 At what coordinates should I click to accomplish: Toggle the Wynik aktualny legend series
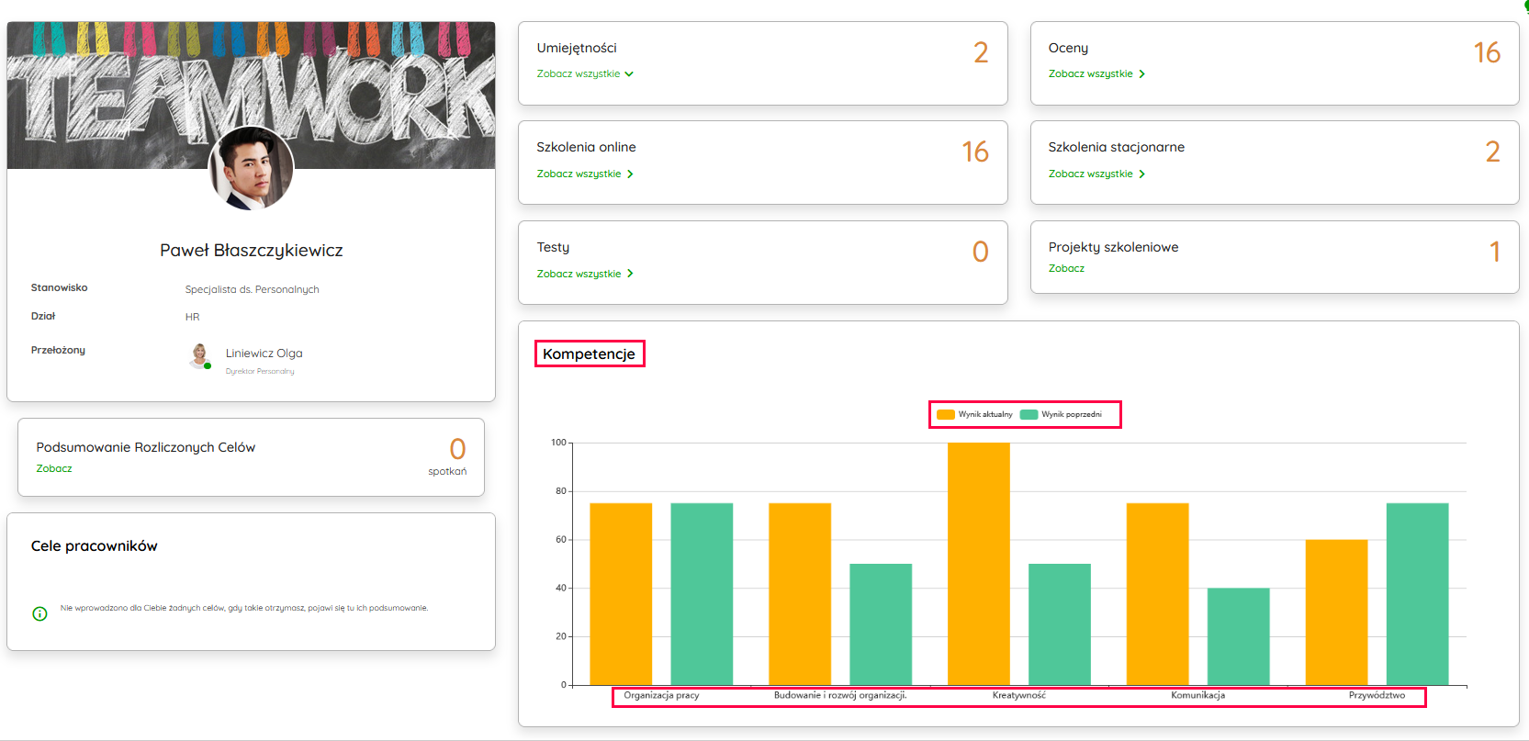pos(984,415)
